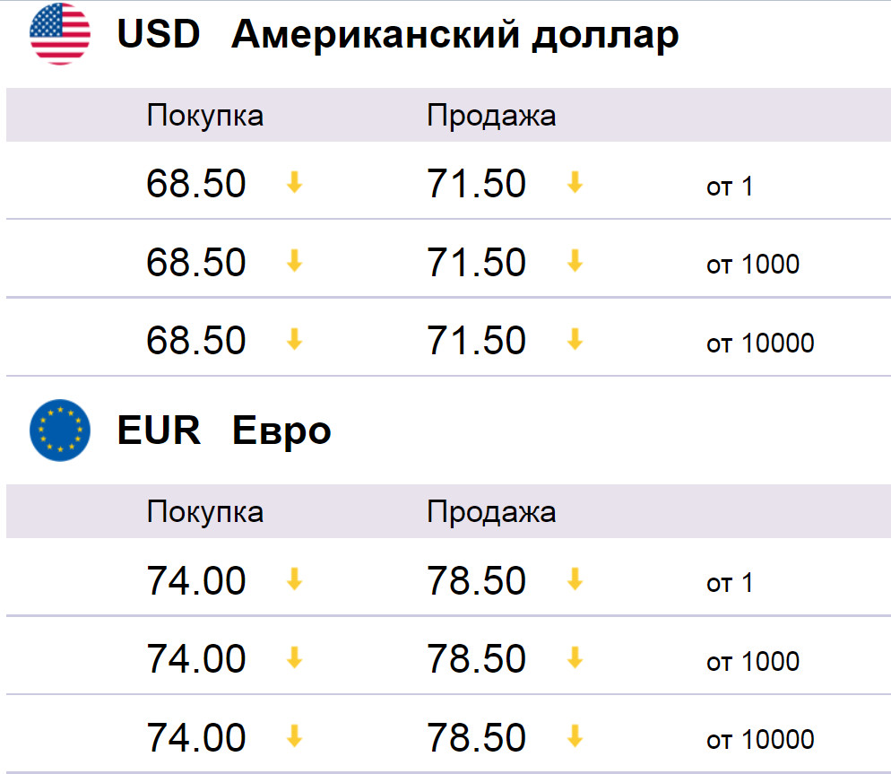Click the от 10000 label in EUR table
This screenshot has height=774, width=891.
point(760,740)
